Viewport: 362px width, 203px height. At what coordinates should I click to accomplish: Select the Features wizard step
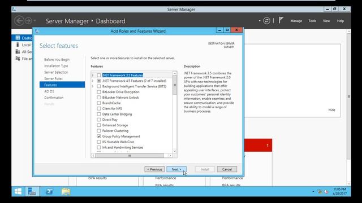62,85
